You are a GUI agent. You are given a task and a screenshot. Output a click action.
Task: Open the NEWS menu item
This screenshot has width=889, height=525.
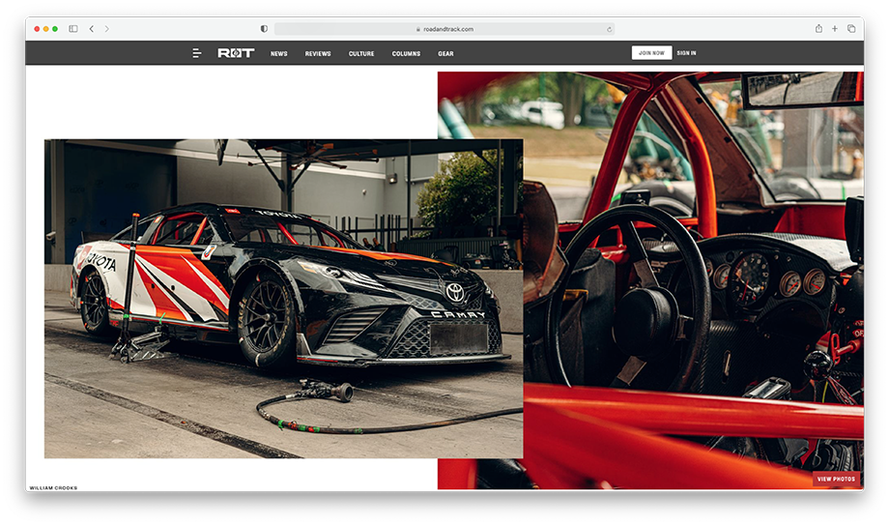tap(279, 54)
